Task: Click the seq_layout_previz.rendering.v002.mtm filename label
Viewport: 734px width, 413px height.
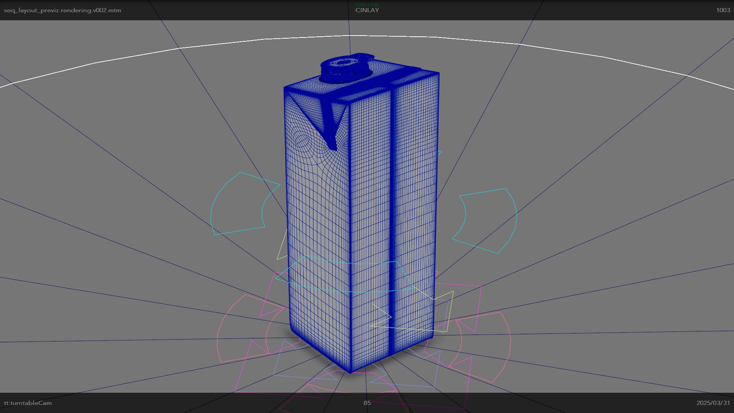Action: (62, 10)
